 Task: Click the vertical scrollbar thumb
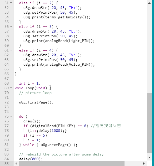click(x=149, y=123)
